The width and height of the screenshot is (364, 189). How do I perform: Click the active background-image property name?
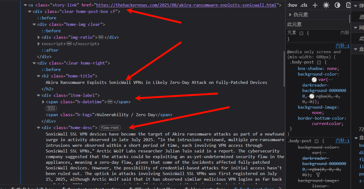click(317, 107)
